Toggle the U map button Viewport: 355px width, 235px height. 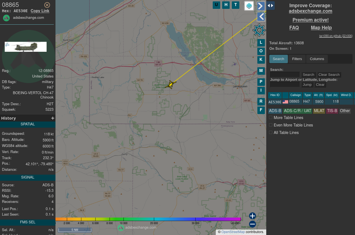(216, 5)
